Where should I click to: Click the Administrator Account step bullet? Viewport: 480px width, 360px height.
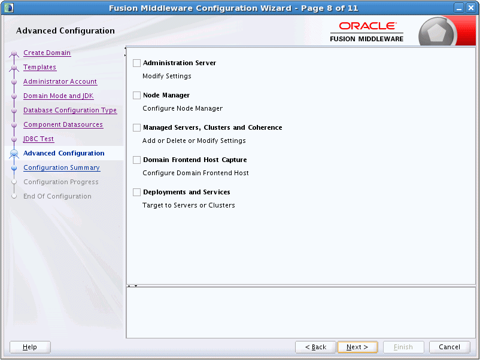tap(14, 82)
